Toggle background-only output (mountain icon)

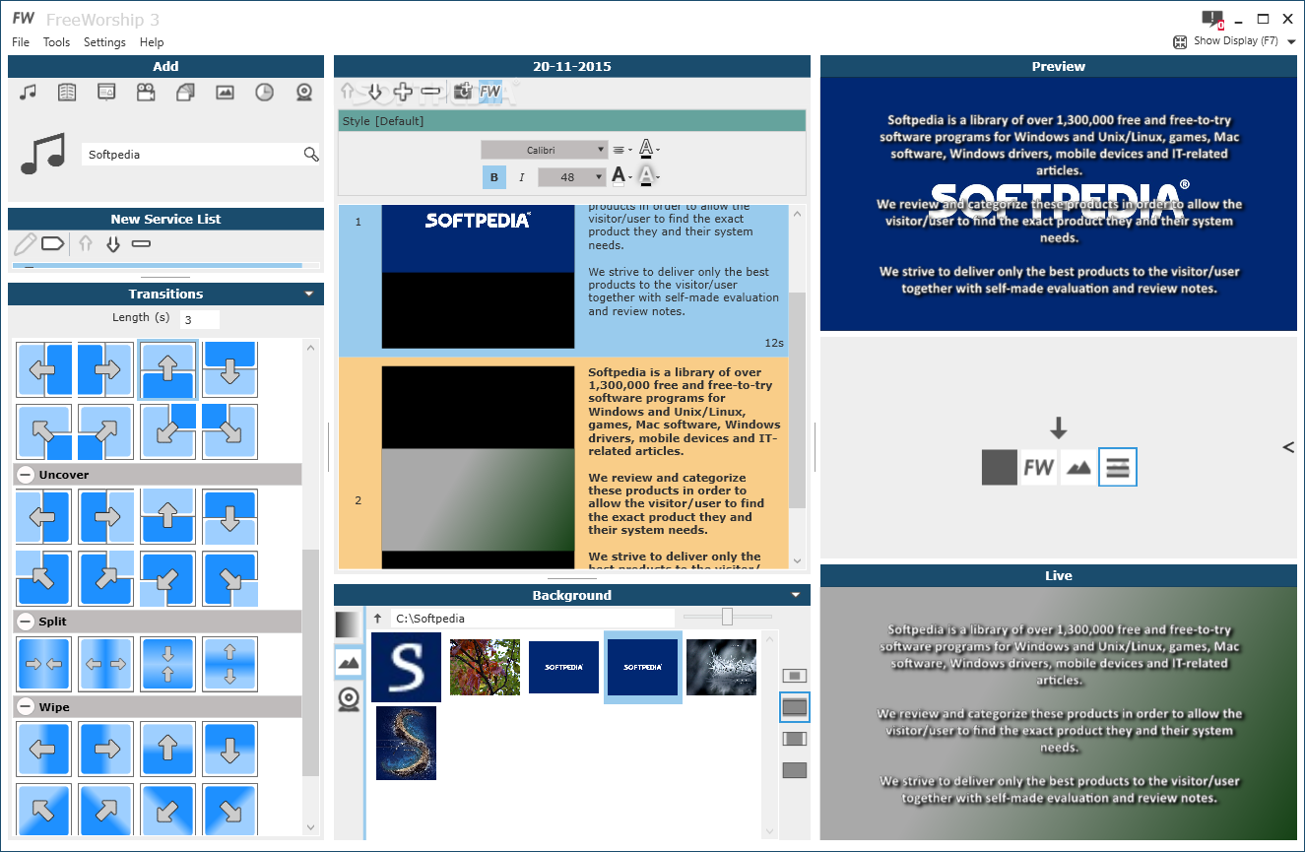click(x=1078, y=467)
